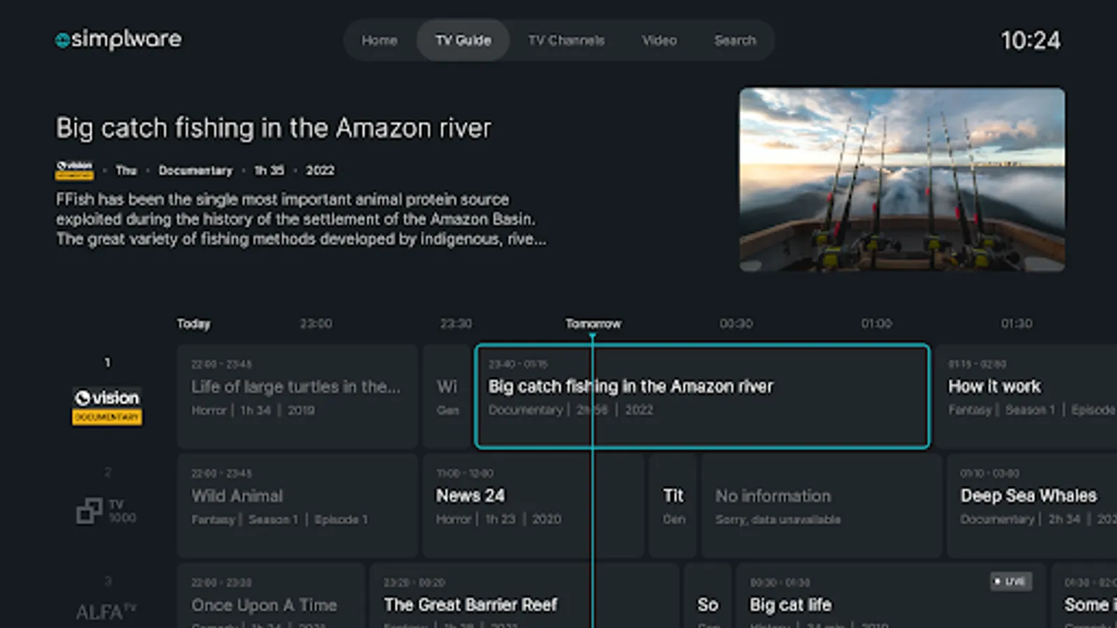The width and height of the screenshot is (1117, 628).
Task: Select the Vision Documentary channel logo
Action: point(107,405)
